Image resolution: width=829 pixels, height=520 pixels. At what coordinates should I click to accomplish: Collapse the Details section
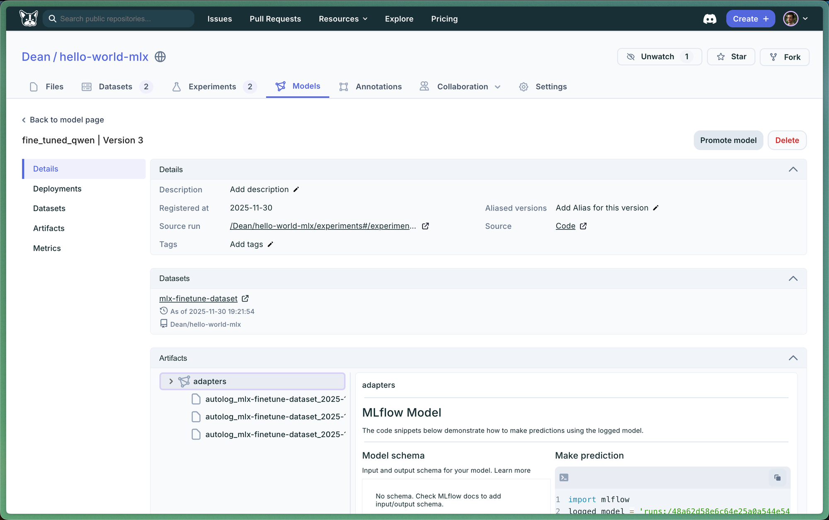[793, 169]
